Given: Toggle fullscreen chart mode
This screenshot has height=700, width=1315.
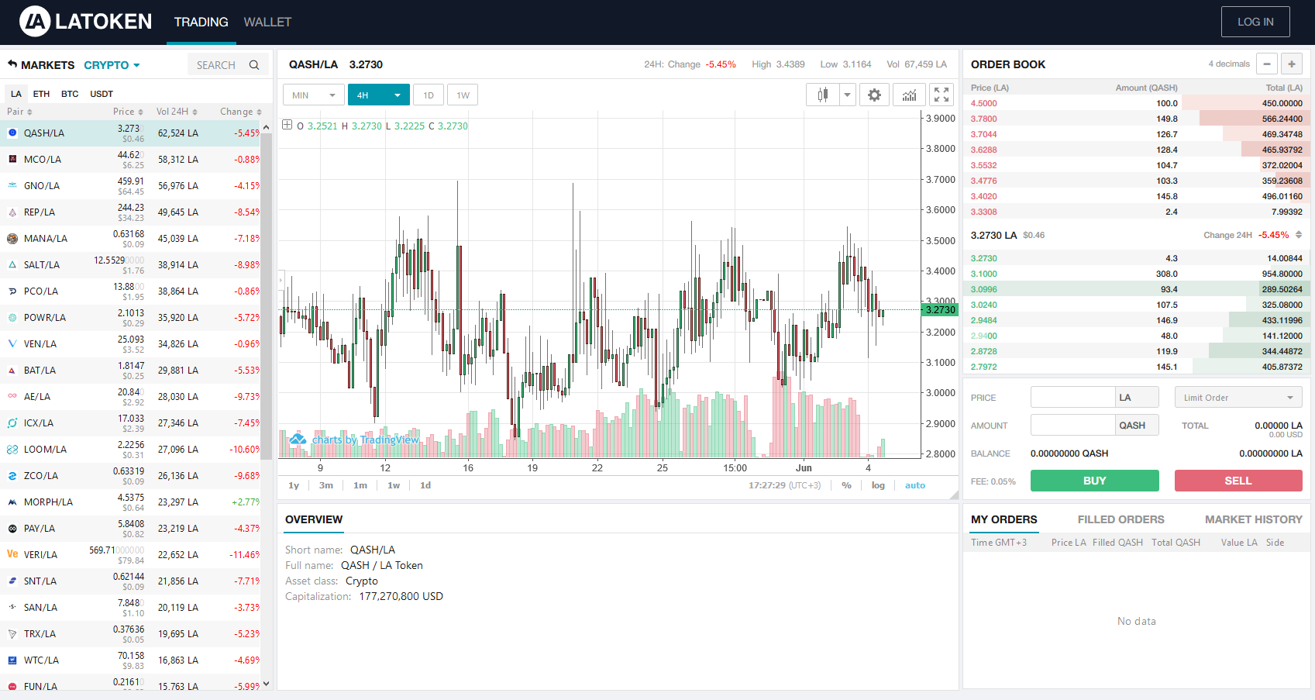Looking at the screenshot, I should (941, 95).
